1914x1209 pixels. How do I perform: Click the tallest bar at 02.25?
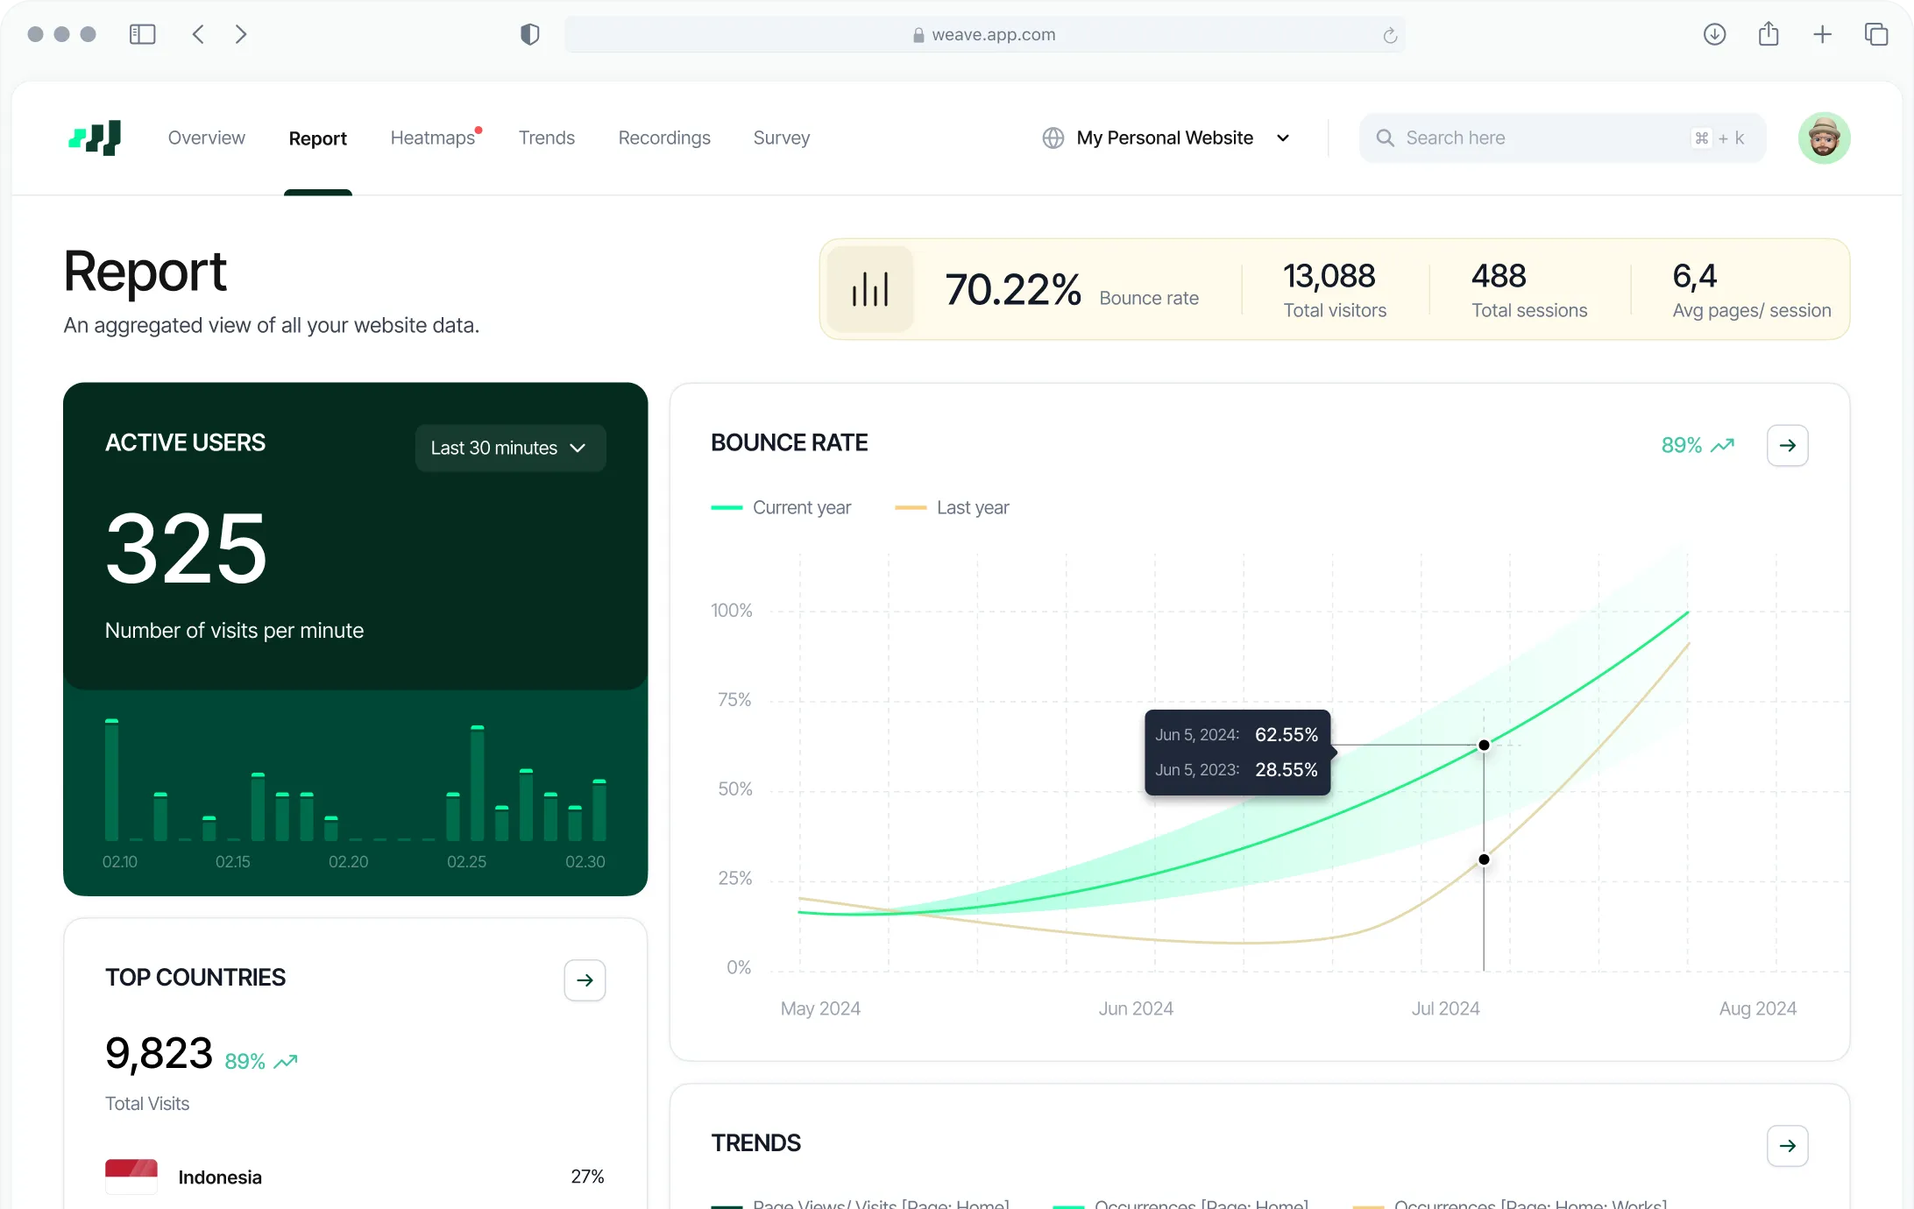coord(478,783)
